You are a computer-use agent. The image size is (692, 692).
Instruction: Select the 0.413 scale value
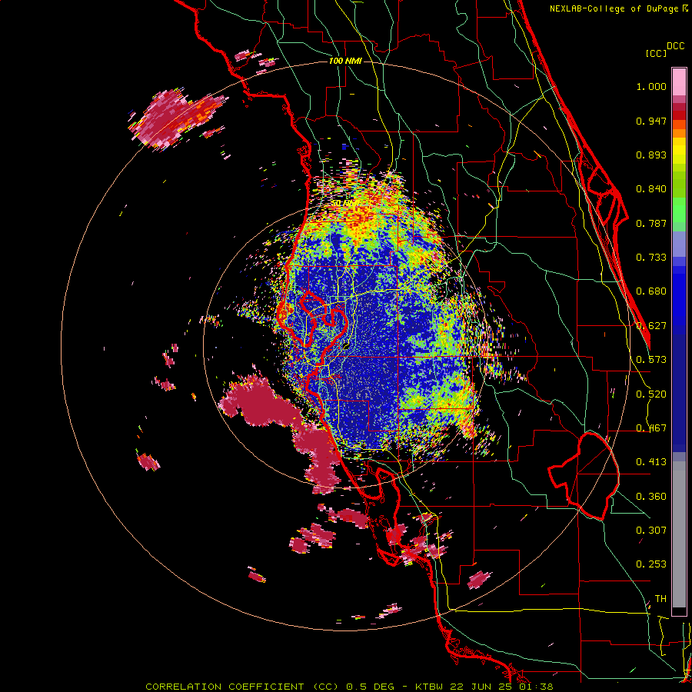tap(651, 462)
